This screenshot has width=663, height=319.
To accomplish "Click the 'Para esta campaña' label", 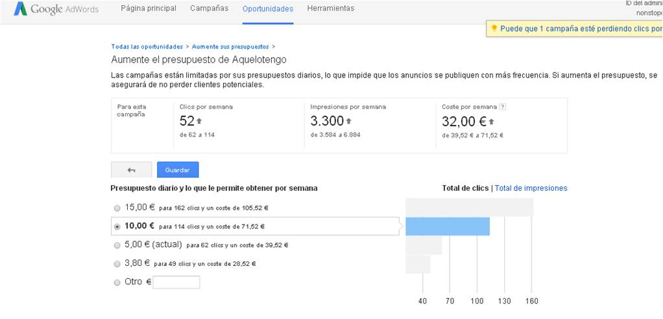I will tap(132, 111).
